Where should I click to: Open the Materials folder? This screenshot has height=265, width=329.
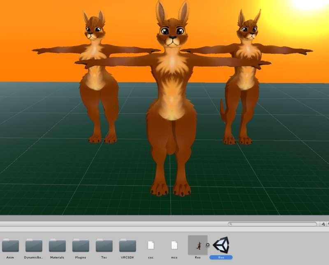57,245
